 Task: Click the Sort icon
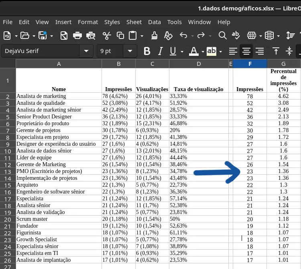290,36
